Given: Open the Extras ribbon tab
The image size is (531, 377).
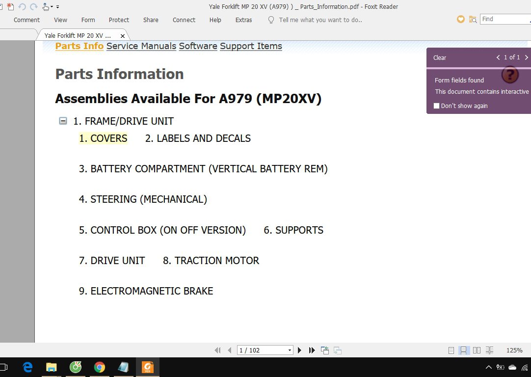Looking at the screenshot, I should (x=244, y=20).
